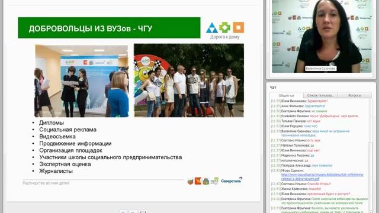Click the Организация площадок bullet point
379x213 pixels.
tap(70, 150)
